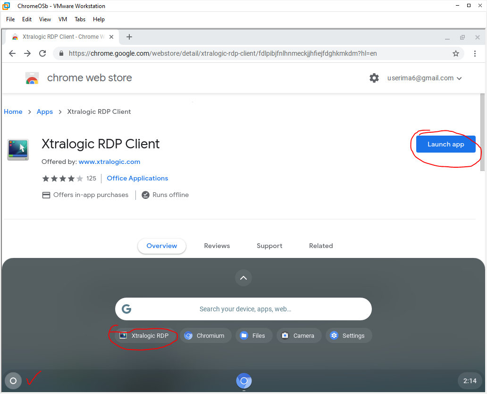
Task: Go to Home breadcrumb link
Action: (13, 111)
